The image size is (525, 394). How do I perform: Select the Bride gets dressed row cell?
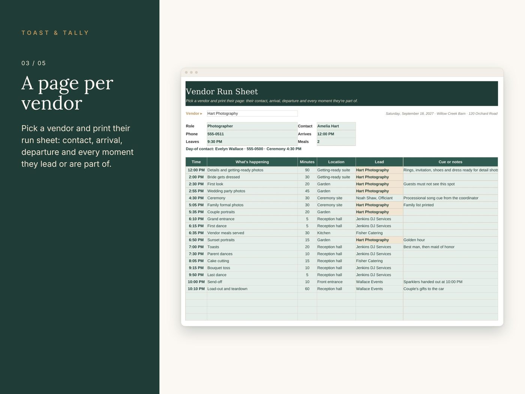click(x=252, y=177)
